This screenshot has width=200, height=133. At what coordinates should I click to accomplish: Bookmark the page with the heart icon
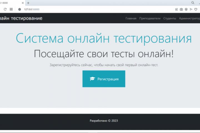point(196,9)
